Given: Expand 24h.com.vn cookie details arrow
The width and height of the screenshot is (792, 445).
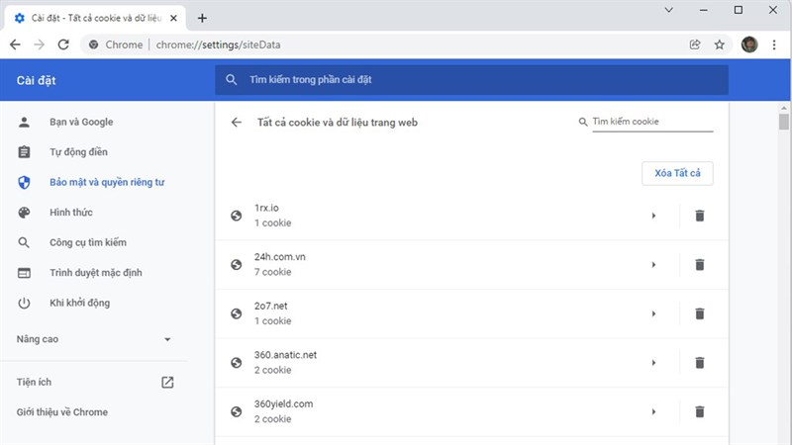Looking at the screenshot, I should coord(653,265).
